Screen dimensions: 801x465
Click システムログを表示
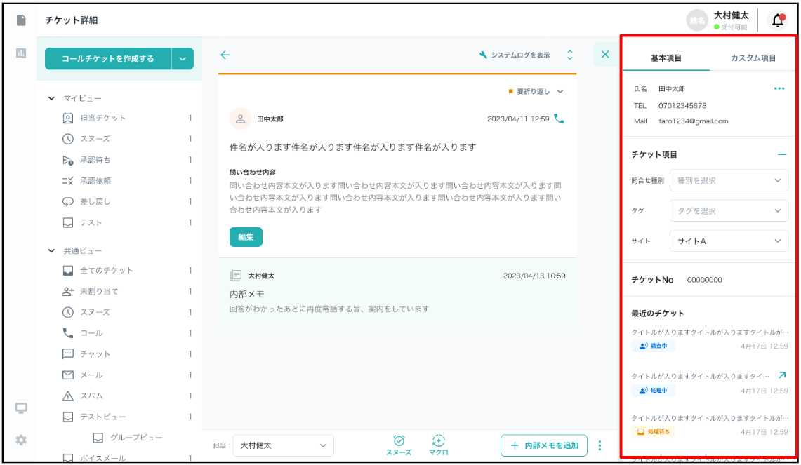[515, 55]
